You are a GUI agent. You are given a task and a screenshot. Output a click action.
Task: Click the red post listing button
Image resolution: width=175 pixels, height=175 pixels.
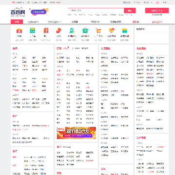click(157, 11)
